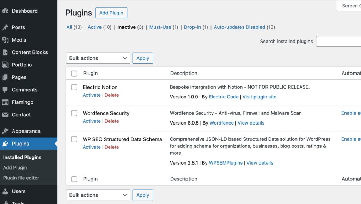Click the Pages icon in sidebar
361x204 pixels.
[5, 77]
